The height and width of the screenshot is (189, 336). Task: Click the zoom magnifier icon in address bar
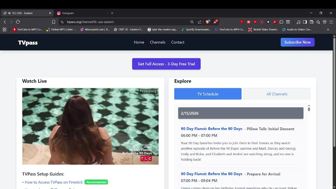click(192, 22)
